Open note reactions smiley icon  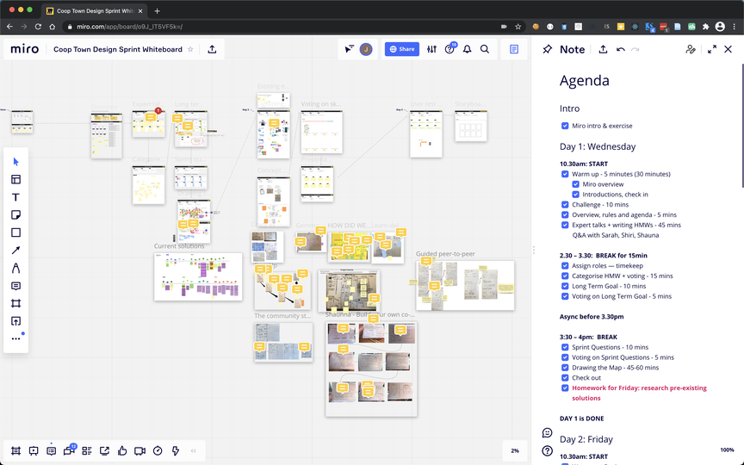[547, 433]
